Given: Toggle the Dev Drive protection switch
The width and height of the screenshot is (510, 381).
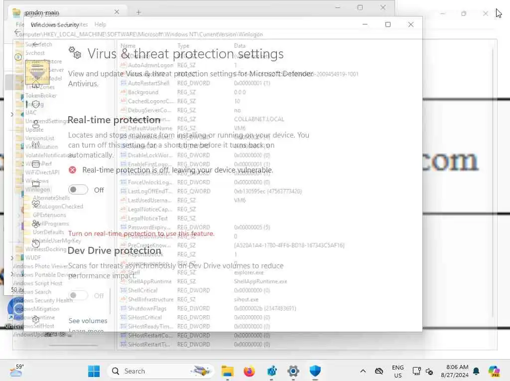Looking at the screenshot, I should tap(78, 295).
